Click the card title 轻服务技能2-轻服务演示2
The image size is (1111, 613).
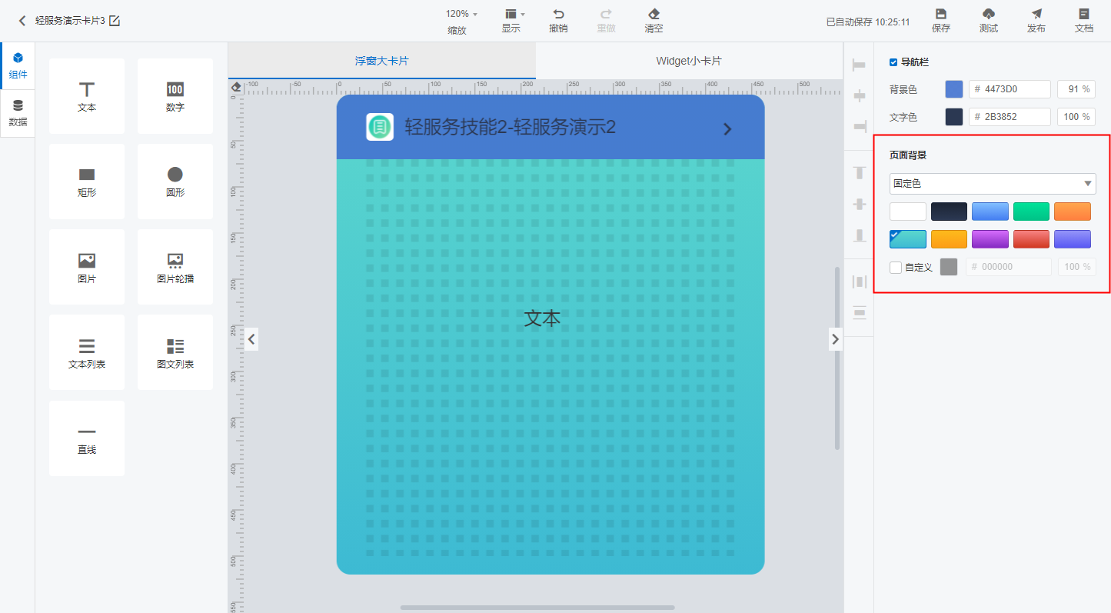point(511,128)
